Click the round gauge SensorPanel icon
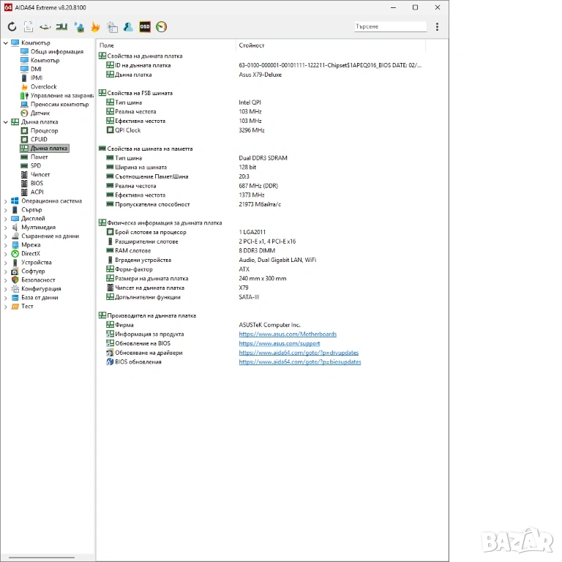Image resolution: width=562 pixels, height=562 pixels. 162,27
